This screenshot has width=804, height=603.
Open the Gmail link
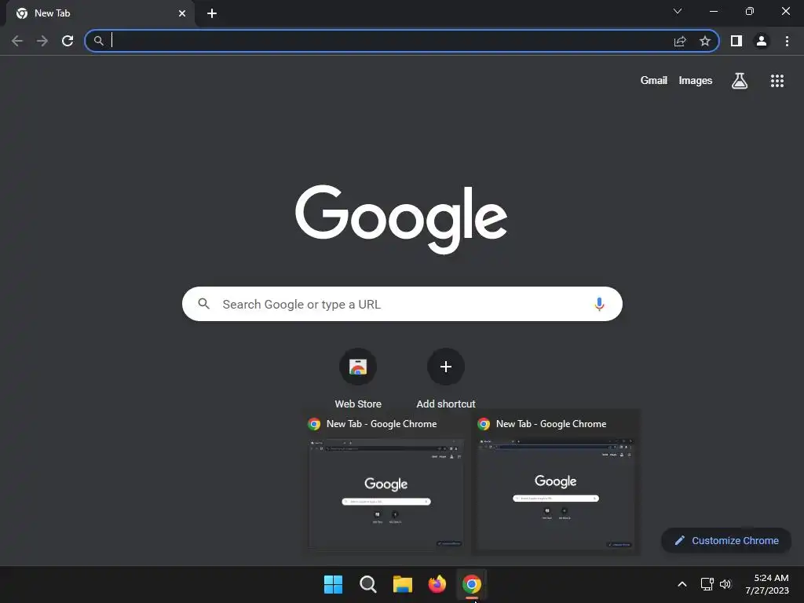(x=654, y=81)
